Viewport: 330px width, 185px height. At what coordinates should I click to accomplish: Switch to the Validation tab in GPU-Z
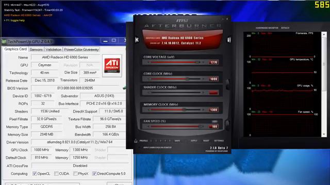coord(54,49)
